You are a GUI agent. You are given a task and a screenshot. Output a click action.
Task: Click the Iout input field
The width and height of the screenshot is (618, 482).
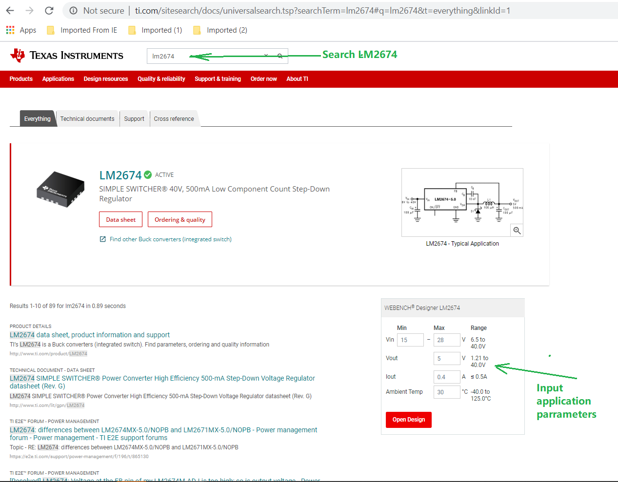pos(447,377)
